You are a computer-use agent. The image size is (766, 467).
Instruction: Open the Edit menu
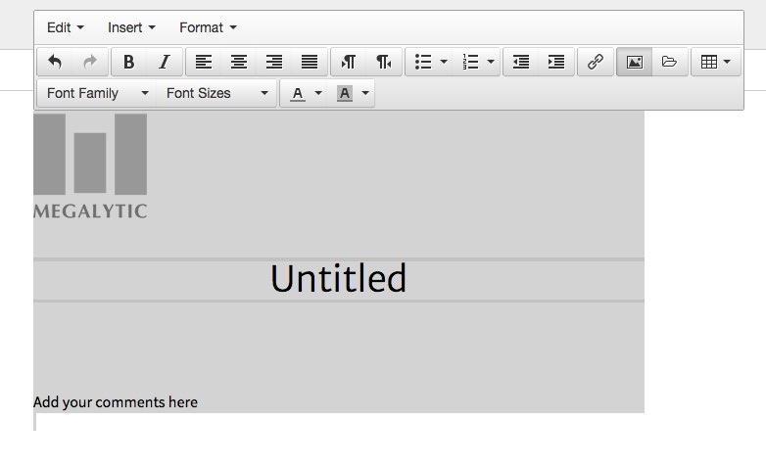click(65, 27)
